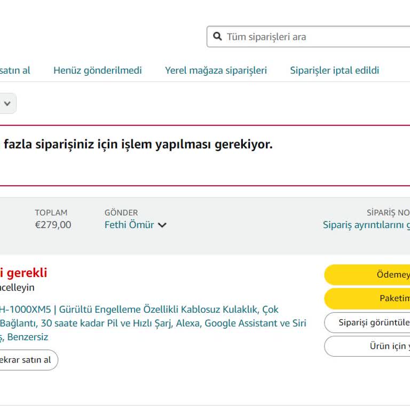Open the partially visible 'satın al' tab
Viewport: 410px width, 410px height.
pyautogui.click(x=15, y=70)
